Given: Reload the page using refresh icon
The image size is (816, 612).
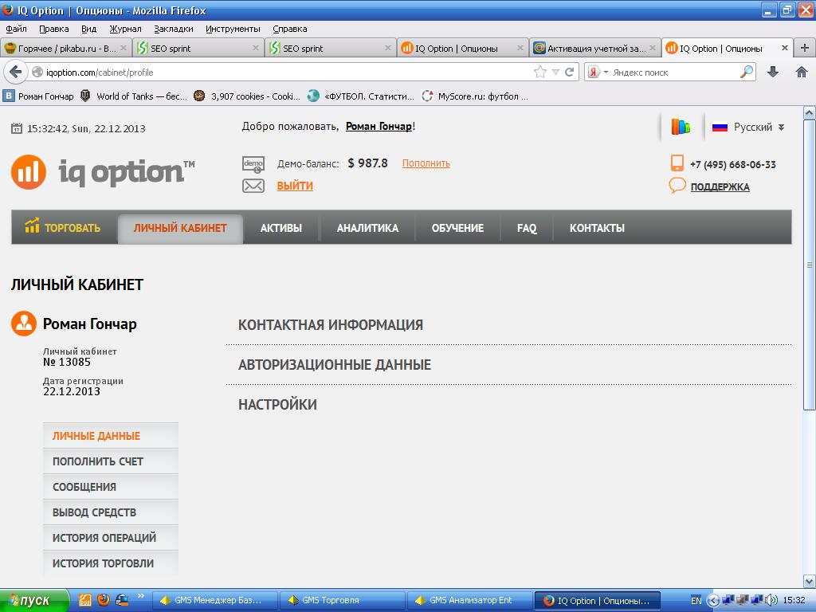Looking at the screenshot, I should click(x=569, y=72).
